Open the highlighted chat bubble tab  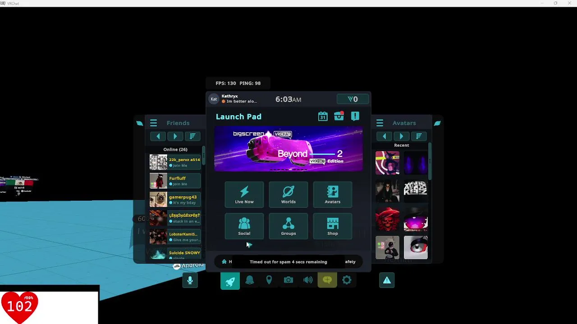[x=327, y=280]
